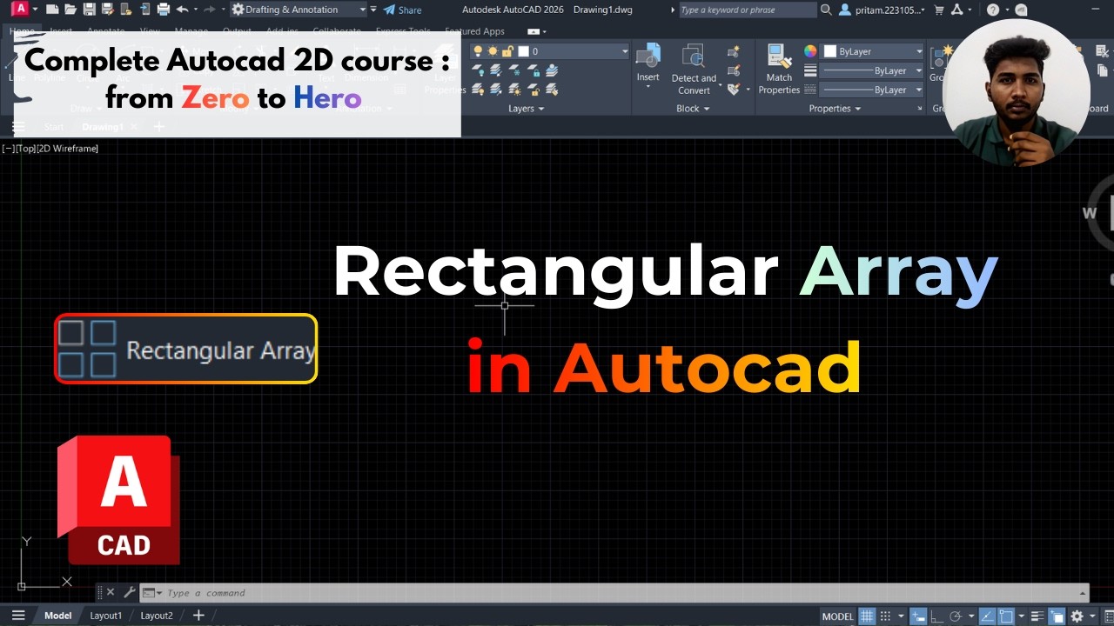
Task: Click the Properties panel dialog launcher arrow
Action: tap(920, 109)
